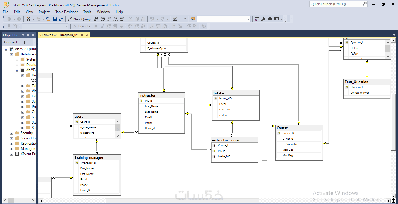
Task: Open the Properties wrench icon
Action: click(x=263, y=19)
